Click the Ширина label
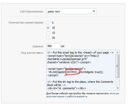Screen dimensions: 128x107 [x=38, y=46]
